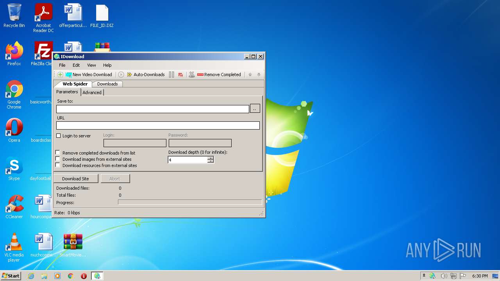500x281 pixels.
Task: Open the Edit menu
Action: tap(76, 65)
